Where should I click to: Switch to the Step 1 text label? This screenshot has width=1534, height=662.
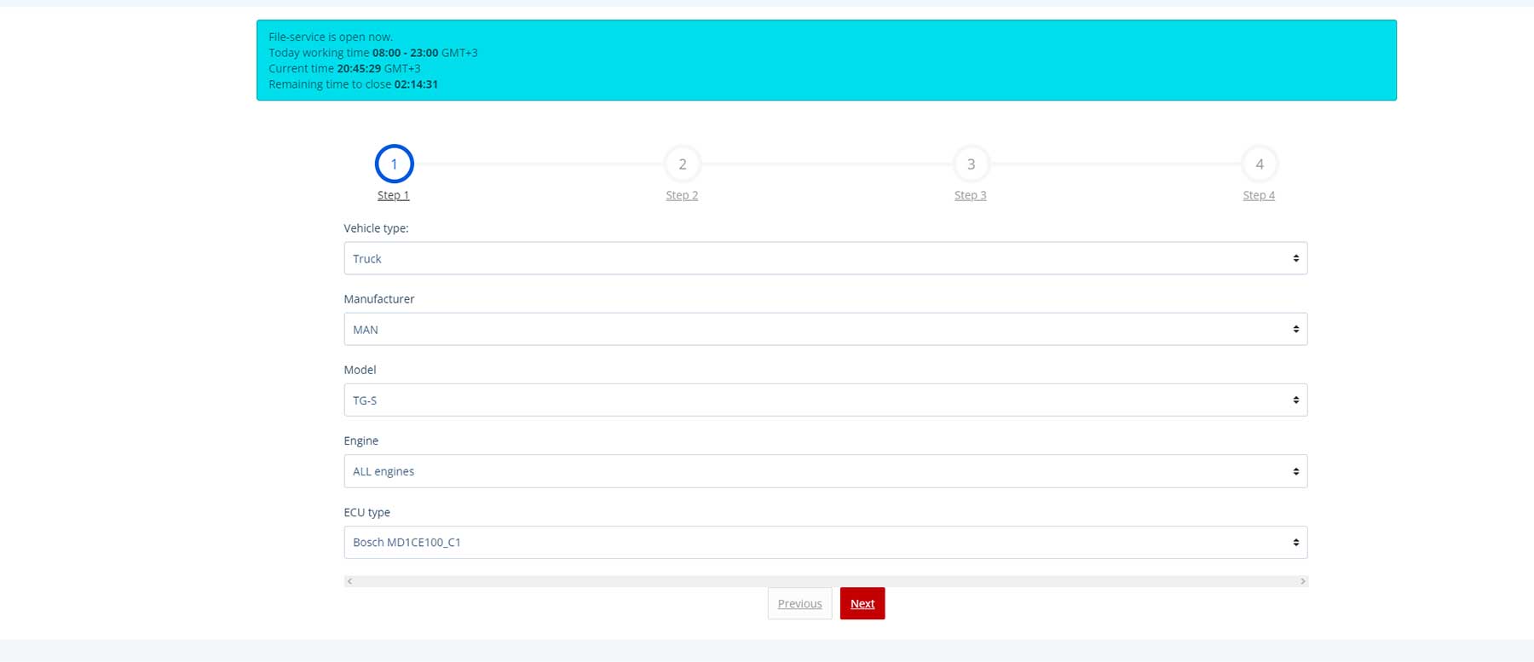pos(394,195)
